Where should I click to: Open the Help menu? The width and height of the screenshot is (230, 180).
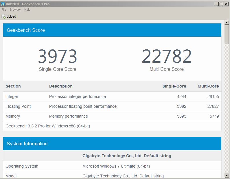pyautogui.click(x=27, y=10)
